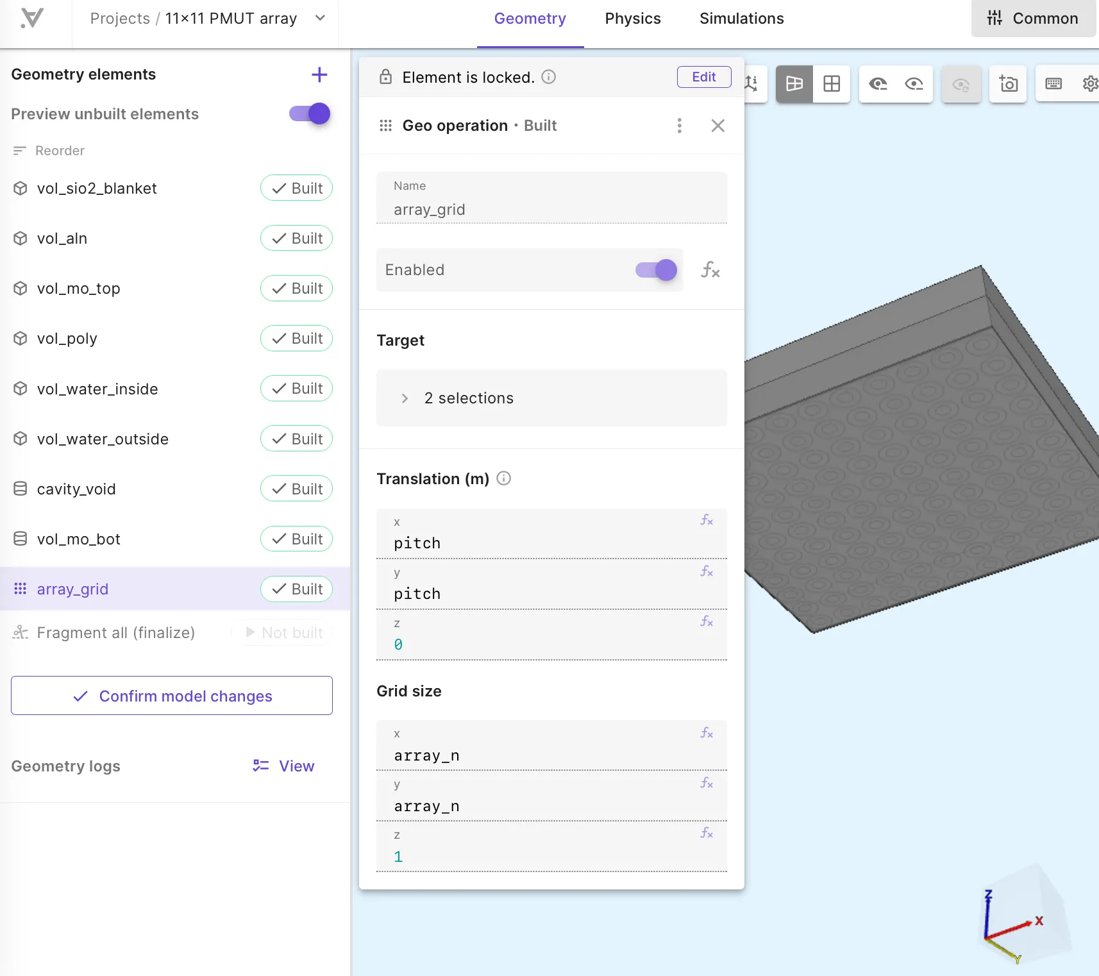Switch to perspective view mode

(x=794, y=84)
